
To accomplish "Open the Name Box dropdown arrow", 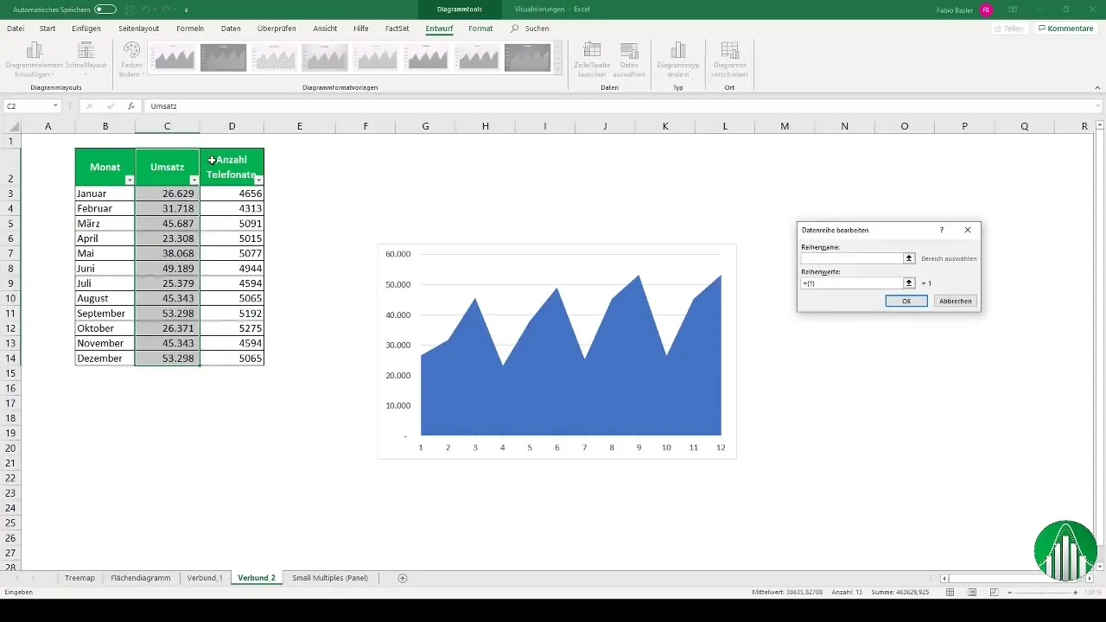I will [55, 106].
